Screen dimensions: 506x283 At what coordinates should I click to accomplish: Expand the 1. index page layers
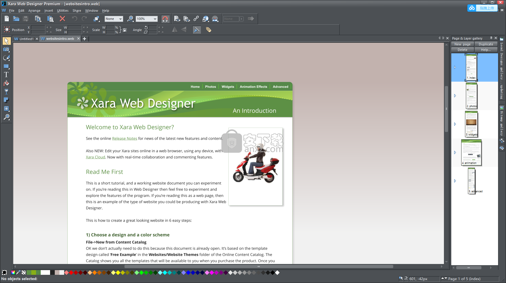point(455,67)
